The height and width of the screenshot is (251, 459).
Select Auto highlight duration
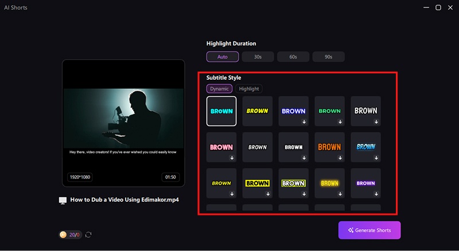[x=223, y=57]
